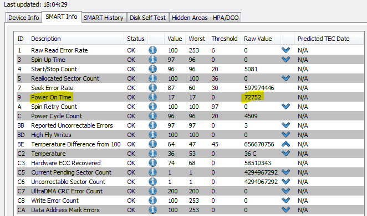Open info icon for Seek Error Rate
The width and height of the screenshot is (367, 216).
coord(152,88)
